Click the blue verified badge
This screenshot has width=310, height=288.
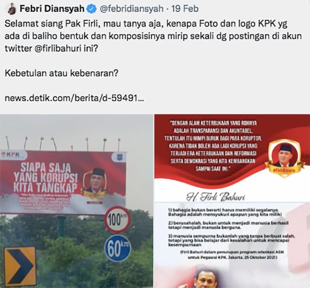[x=92, y=9]
